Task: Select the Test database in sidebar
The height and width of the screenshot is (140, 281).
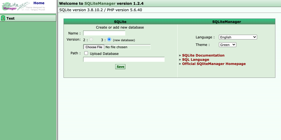Action: coord(11,18)
